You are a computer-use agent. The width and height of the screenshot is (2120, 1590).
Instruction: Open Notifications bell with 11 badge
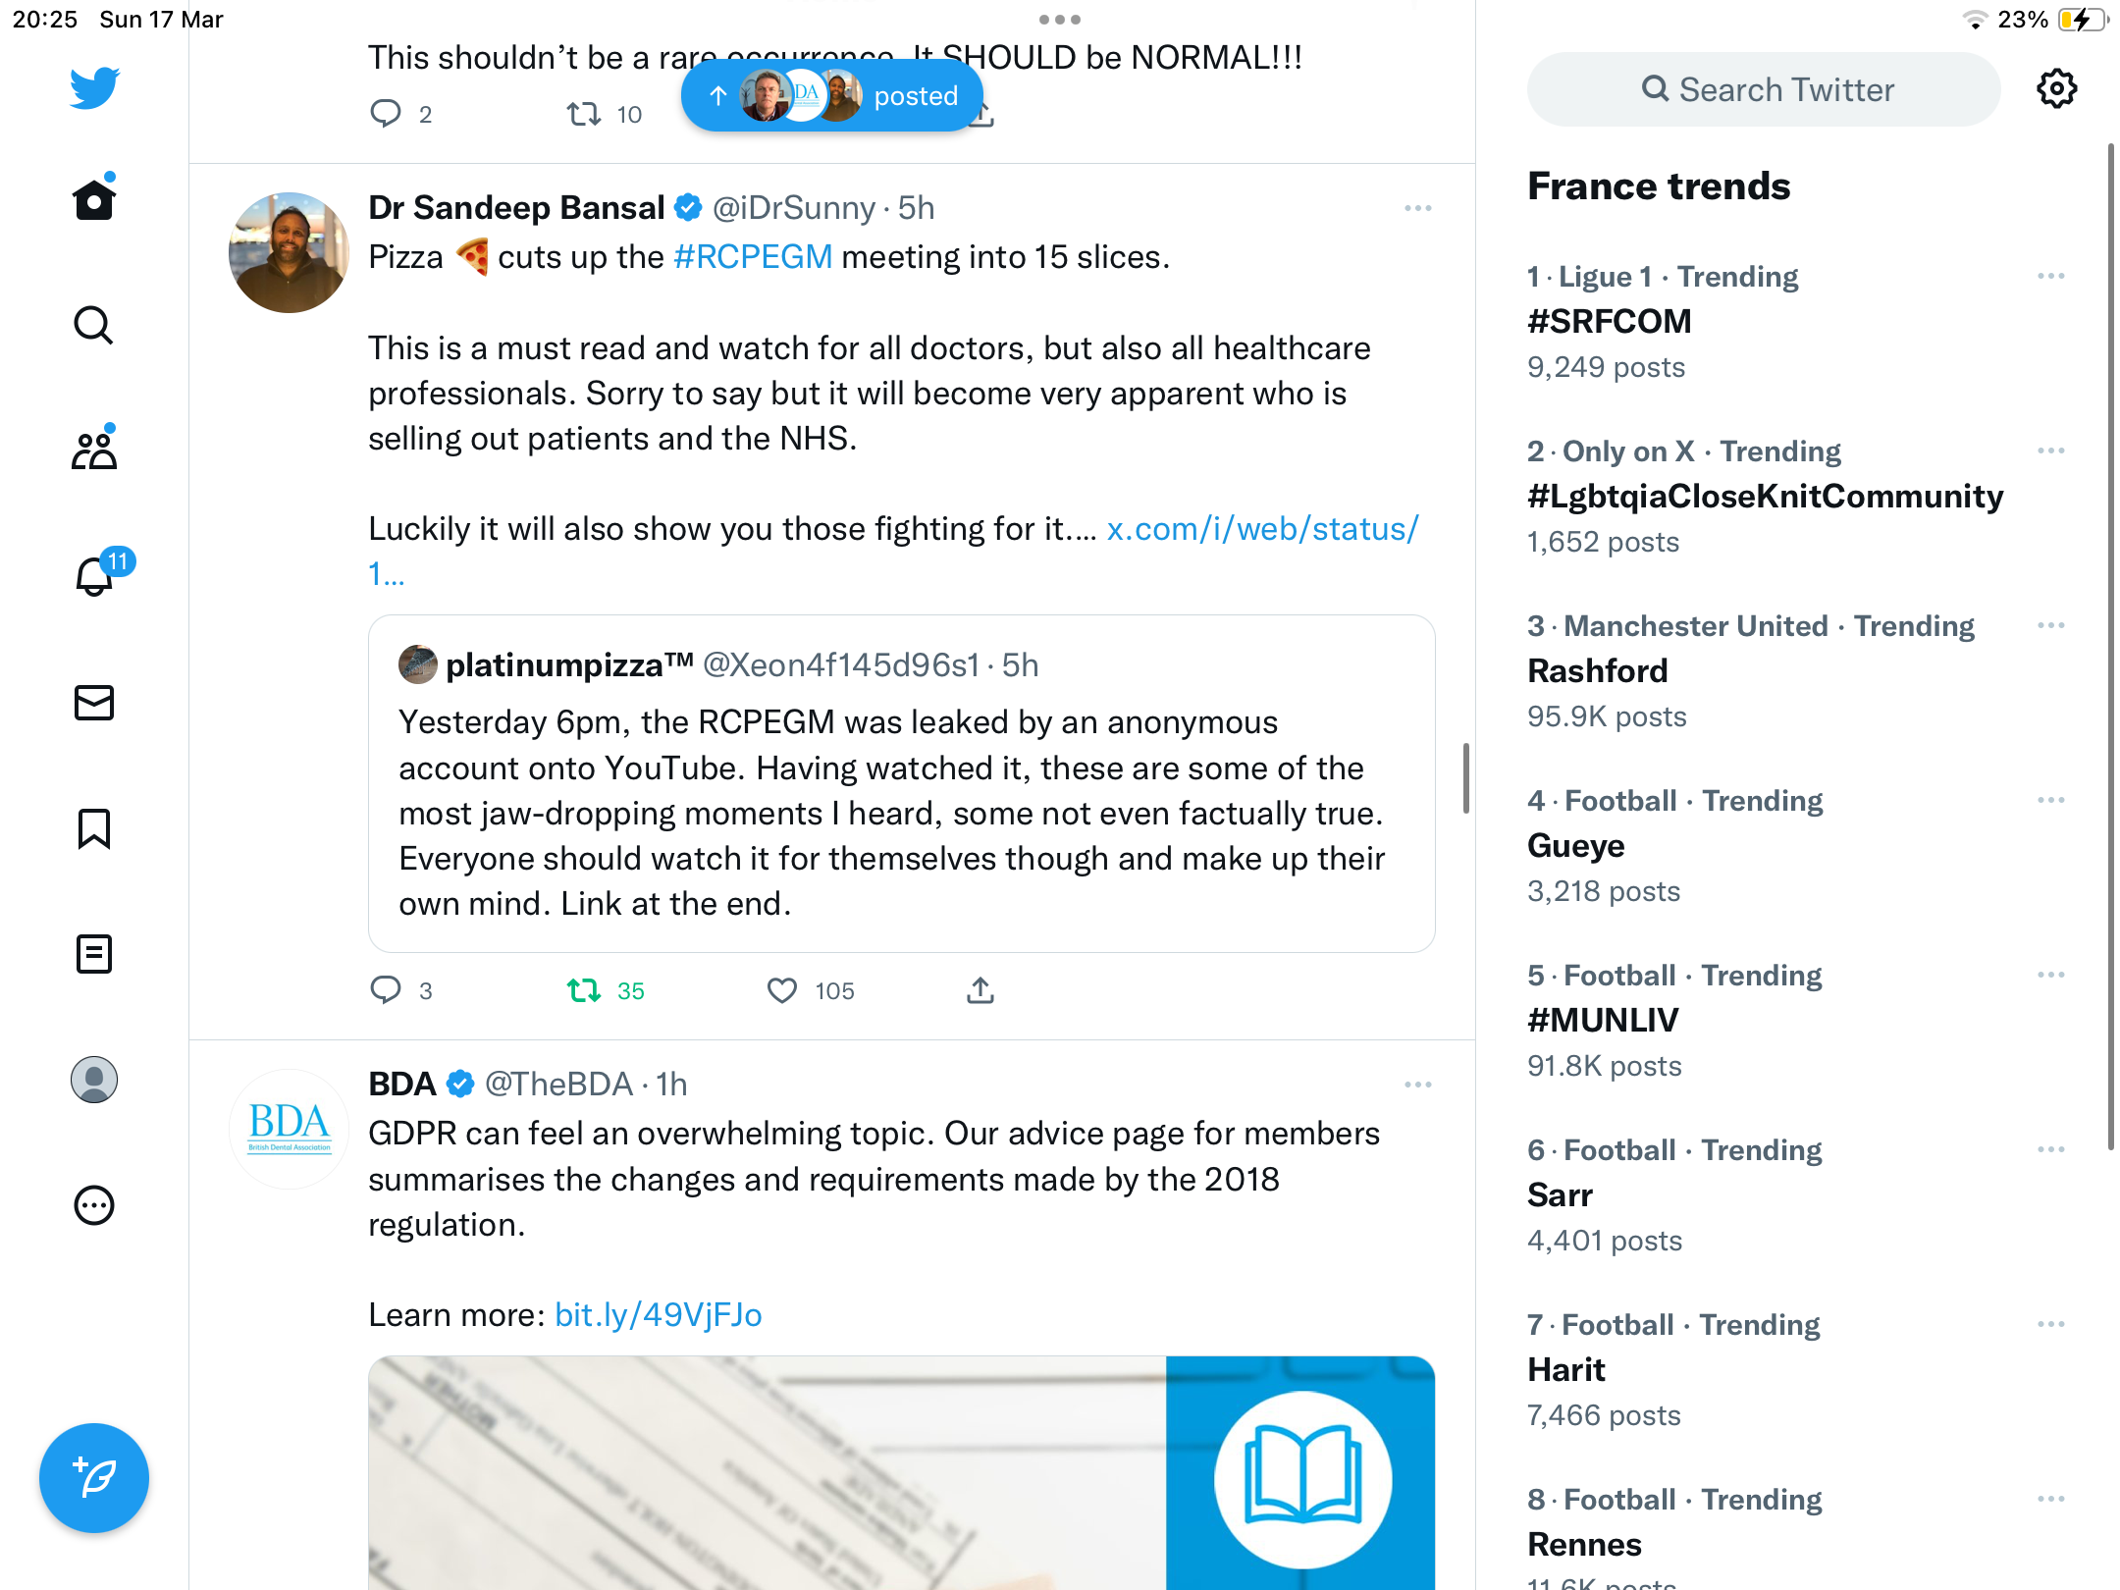coord(94,577)
